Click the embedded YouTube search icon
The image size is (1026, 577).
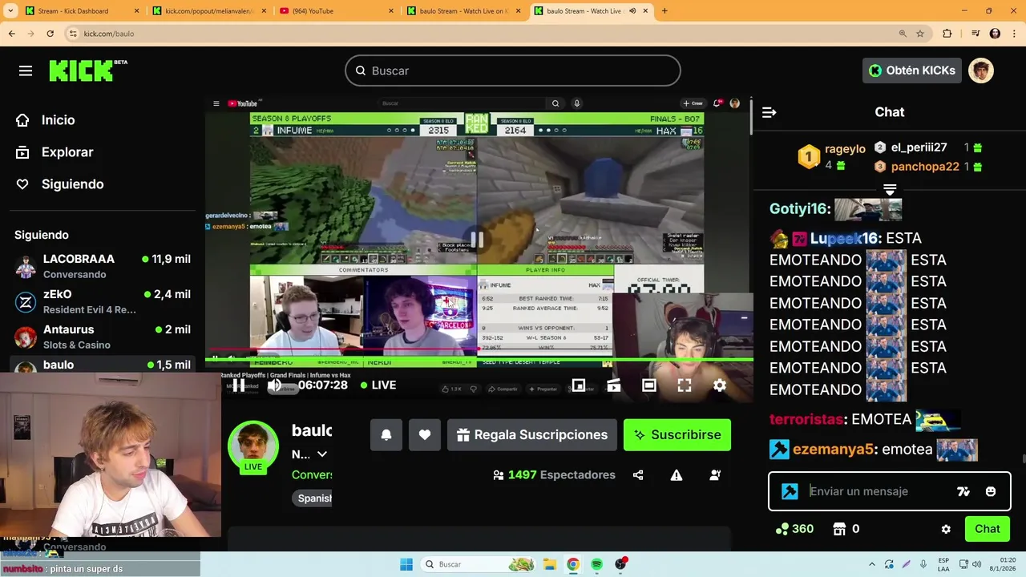coord(555,103)
